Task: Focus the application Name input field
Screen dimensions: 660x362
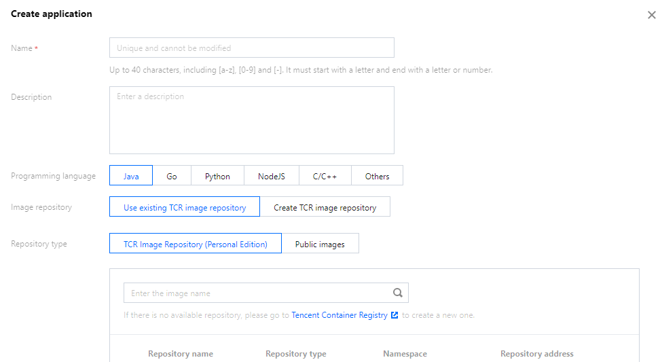Action: 251,48
